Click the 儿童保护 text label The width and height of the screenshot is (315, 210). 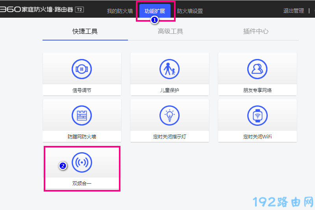pos(169,90)
